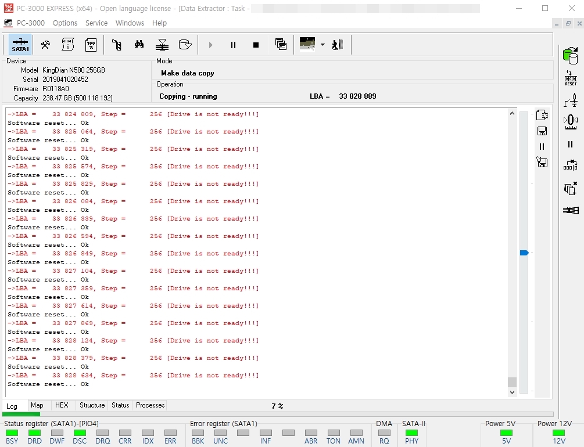Click the Play/start toolbar button
The image size is (584, 447).
pos(210,45)
